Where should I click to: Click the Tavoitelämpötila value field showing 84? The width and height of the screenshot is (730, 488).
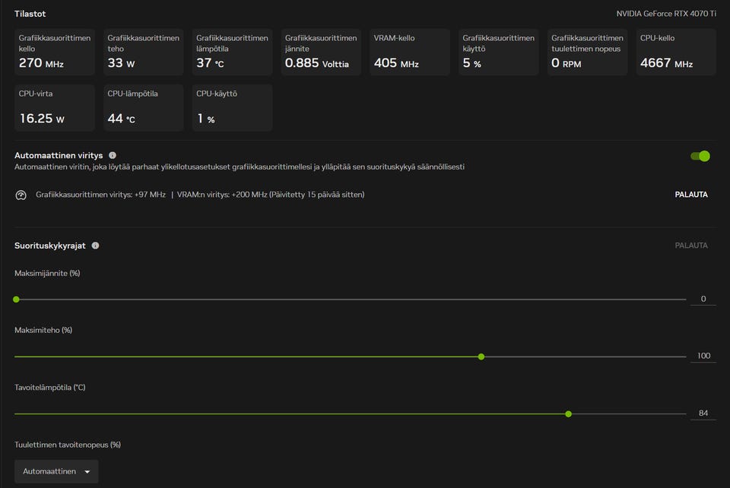click(703, 413)
